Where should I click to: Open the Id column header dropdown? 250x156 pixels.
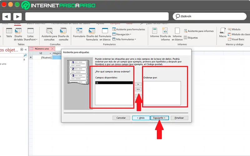point(50,53)
